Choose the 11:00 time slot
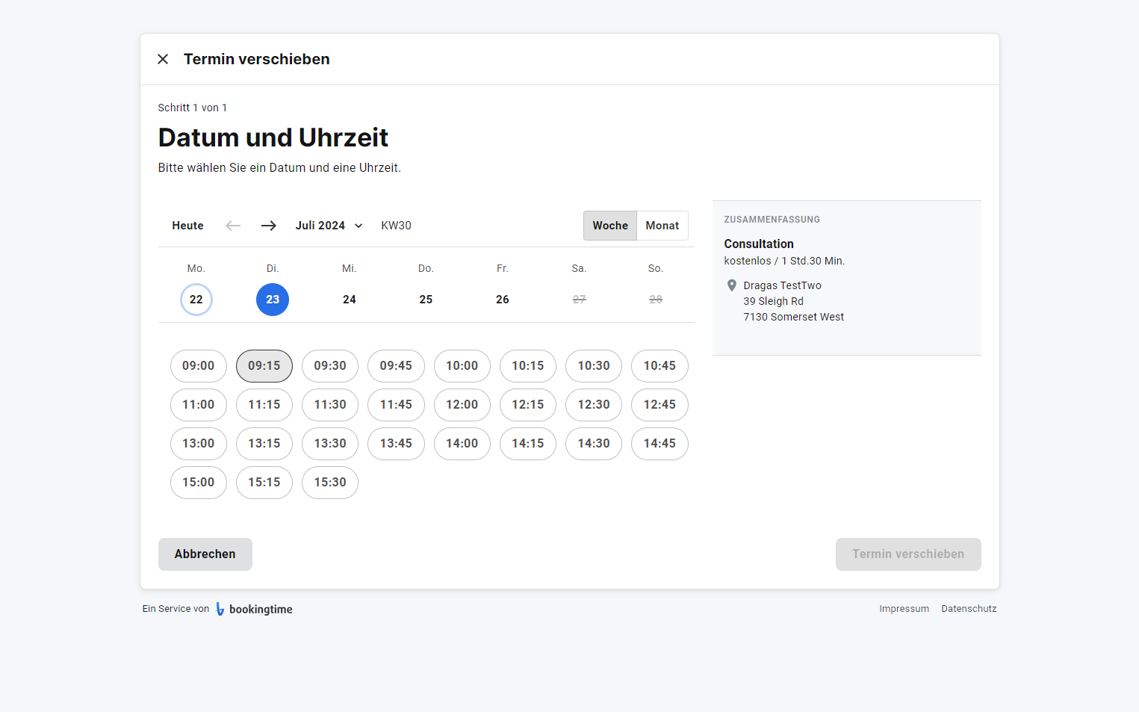The image size is (1139, 712). click(199, 405)
